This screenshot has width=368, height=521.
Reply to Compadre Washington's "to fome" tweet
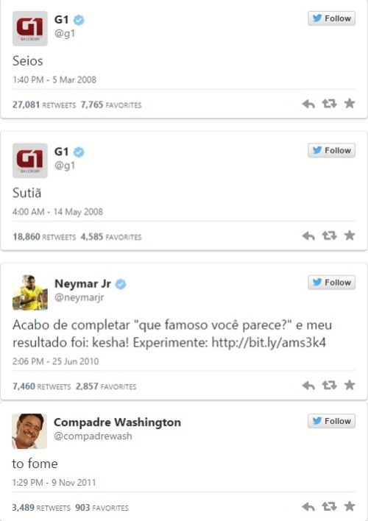(308, 507)
